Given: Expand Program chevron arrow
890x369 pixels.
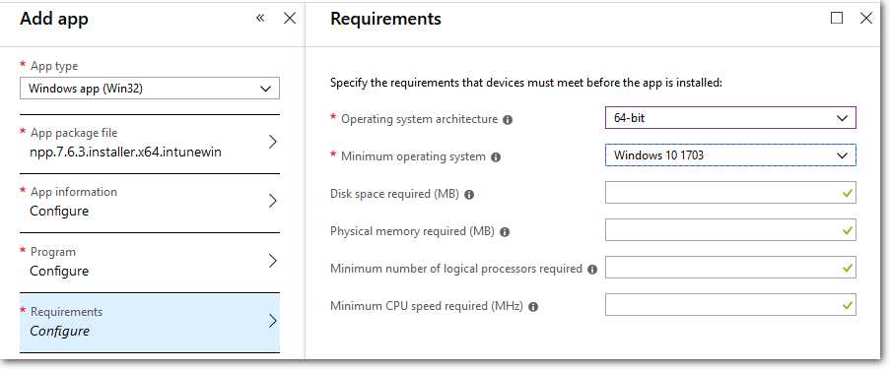Looking at the screenshot, I should [272, 262].
